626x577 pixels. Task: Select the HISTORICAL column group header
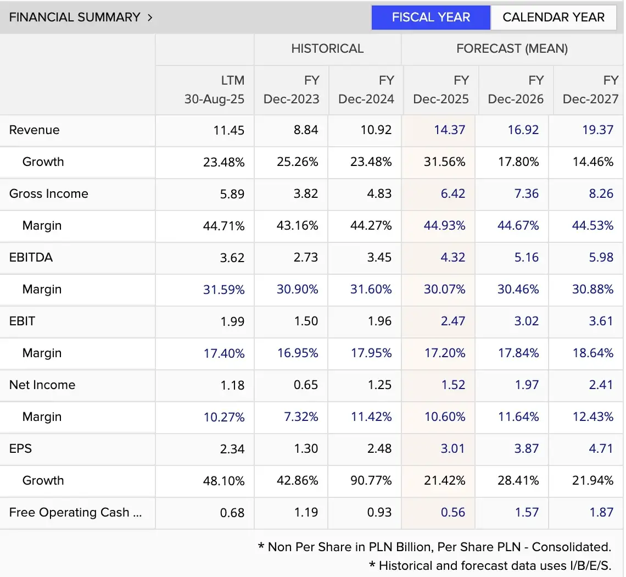coord(327,49)
